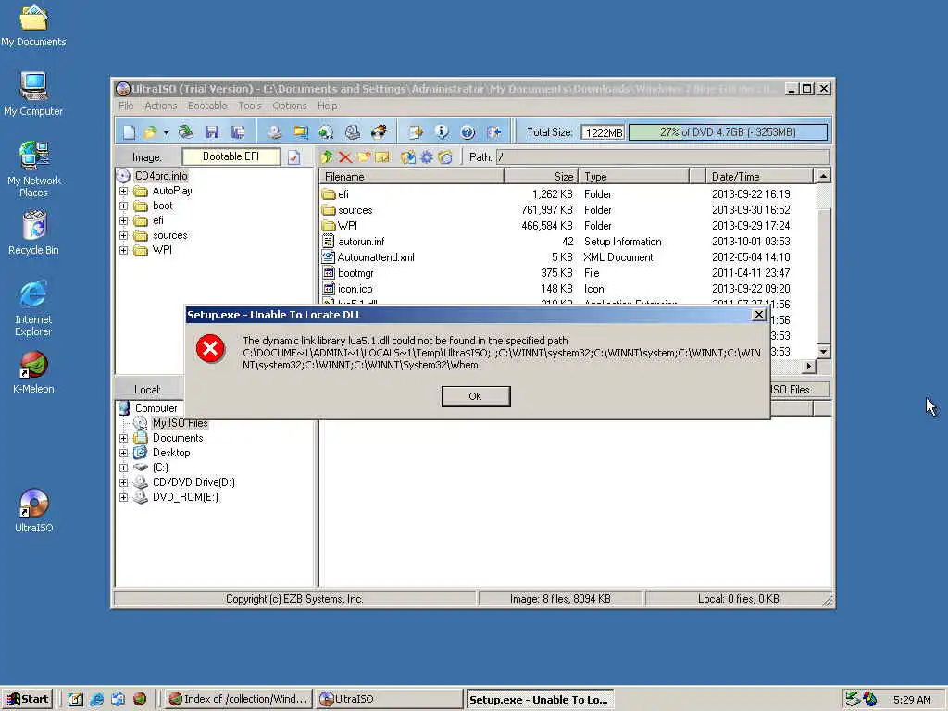Click the 27% of DVD capacity bar
This screenshot has width=948, height=711.
(x=728, y=132)
